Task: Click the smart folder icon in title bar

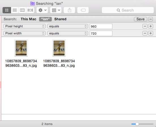Action: click(33, 3)
